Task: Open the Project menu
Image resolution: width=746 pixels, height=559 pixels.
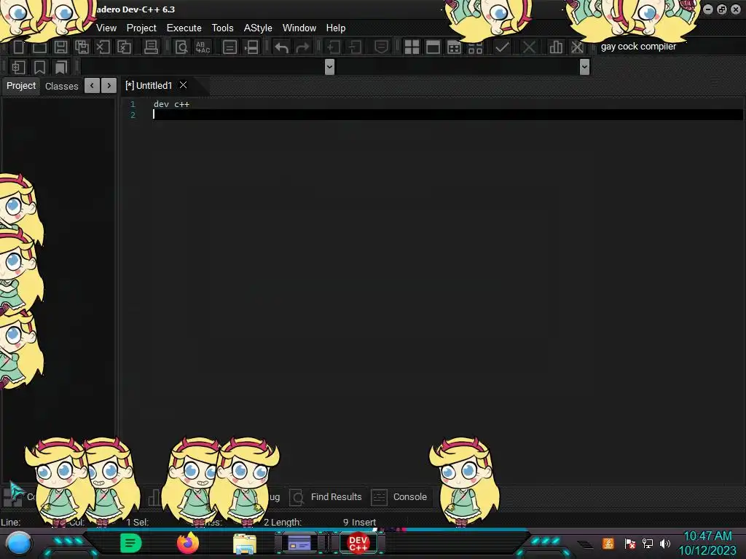Action: pyautogui.click(x=141, y=28)
